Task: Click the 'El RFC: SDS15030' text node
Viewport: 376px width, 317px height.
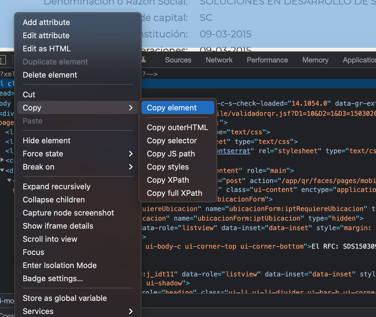Action: coord(344,247)
